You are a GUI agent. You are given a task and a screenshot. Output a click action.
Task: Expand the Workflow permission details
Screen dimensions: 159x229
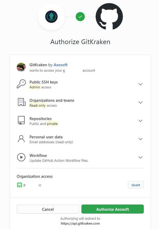coord(140,157)
